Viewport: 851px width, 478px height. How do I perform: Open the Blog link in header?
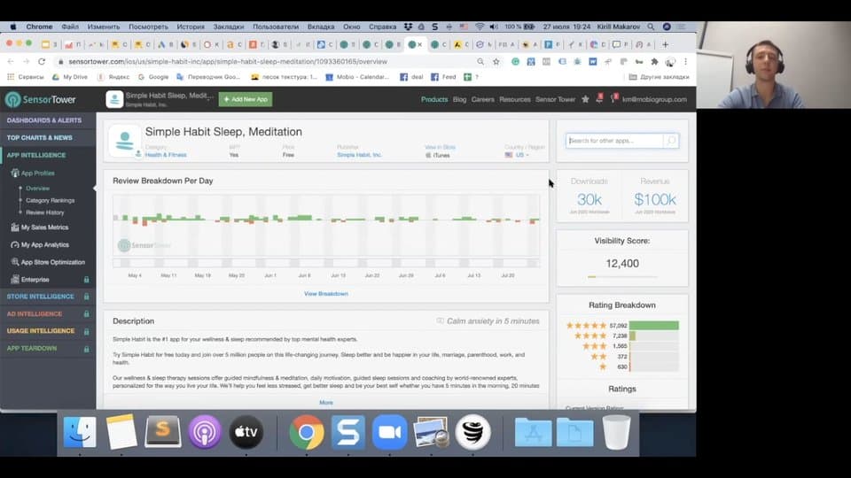point(459,99)
